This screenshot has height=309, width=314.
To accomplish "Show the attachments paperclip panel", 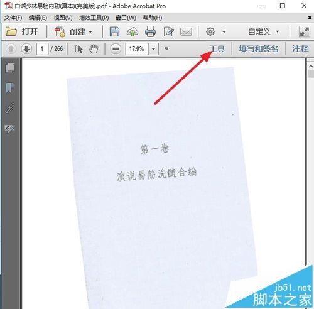I will [x=10, y=108].
